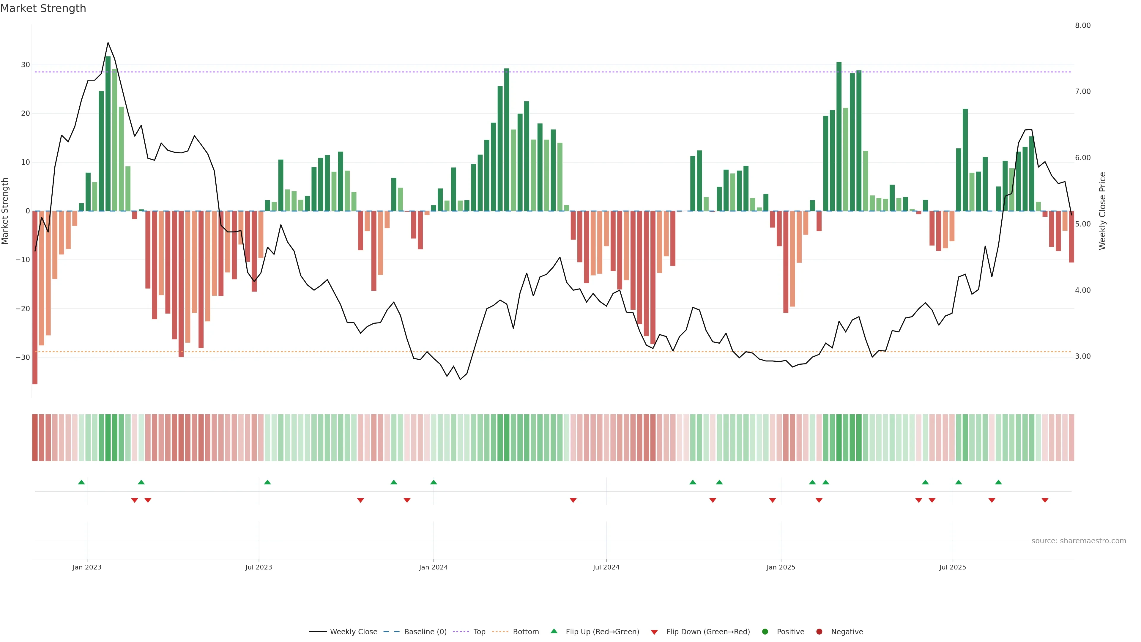
Task: Click the Weekly Close Price axis title
Action: click(1102, 211)
